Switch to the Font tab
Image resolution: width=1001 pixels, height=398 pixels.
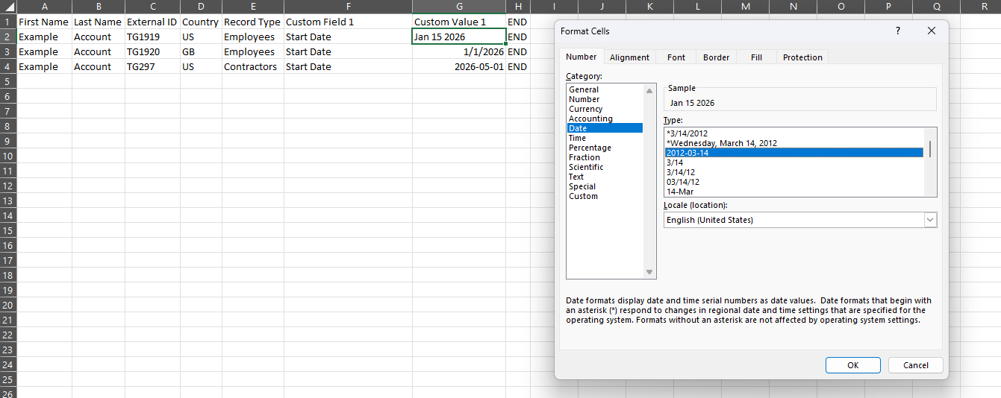pyautogui.click(x=676, y=57)
